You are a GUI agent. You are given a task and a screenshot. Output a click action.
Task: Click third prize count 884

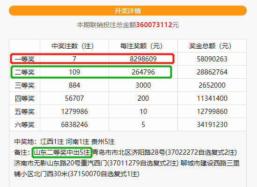(74, 85)
